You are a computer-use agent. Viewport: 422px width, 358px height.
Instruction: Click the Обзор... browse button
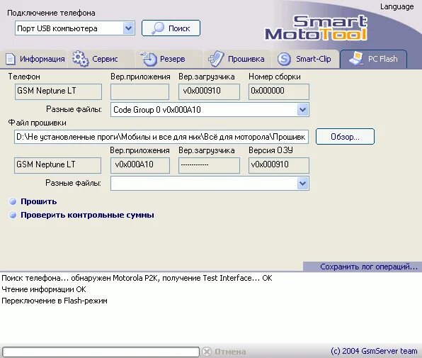(x=345, y=137)
